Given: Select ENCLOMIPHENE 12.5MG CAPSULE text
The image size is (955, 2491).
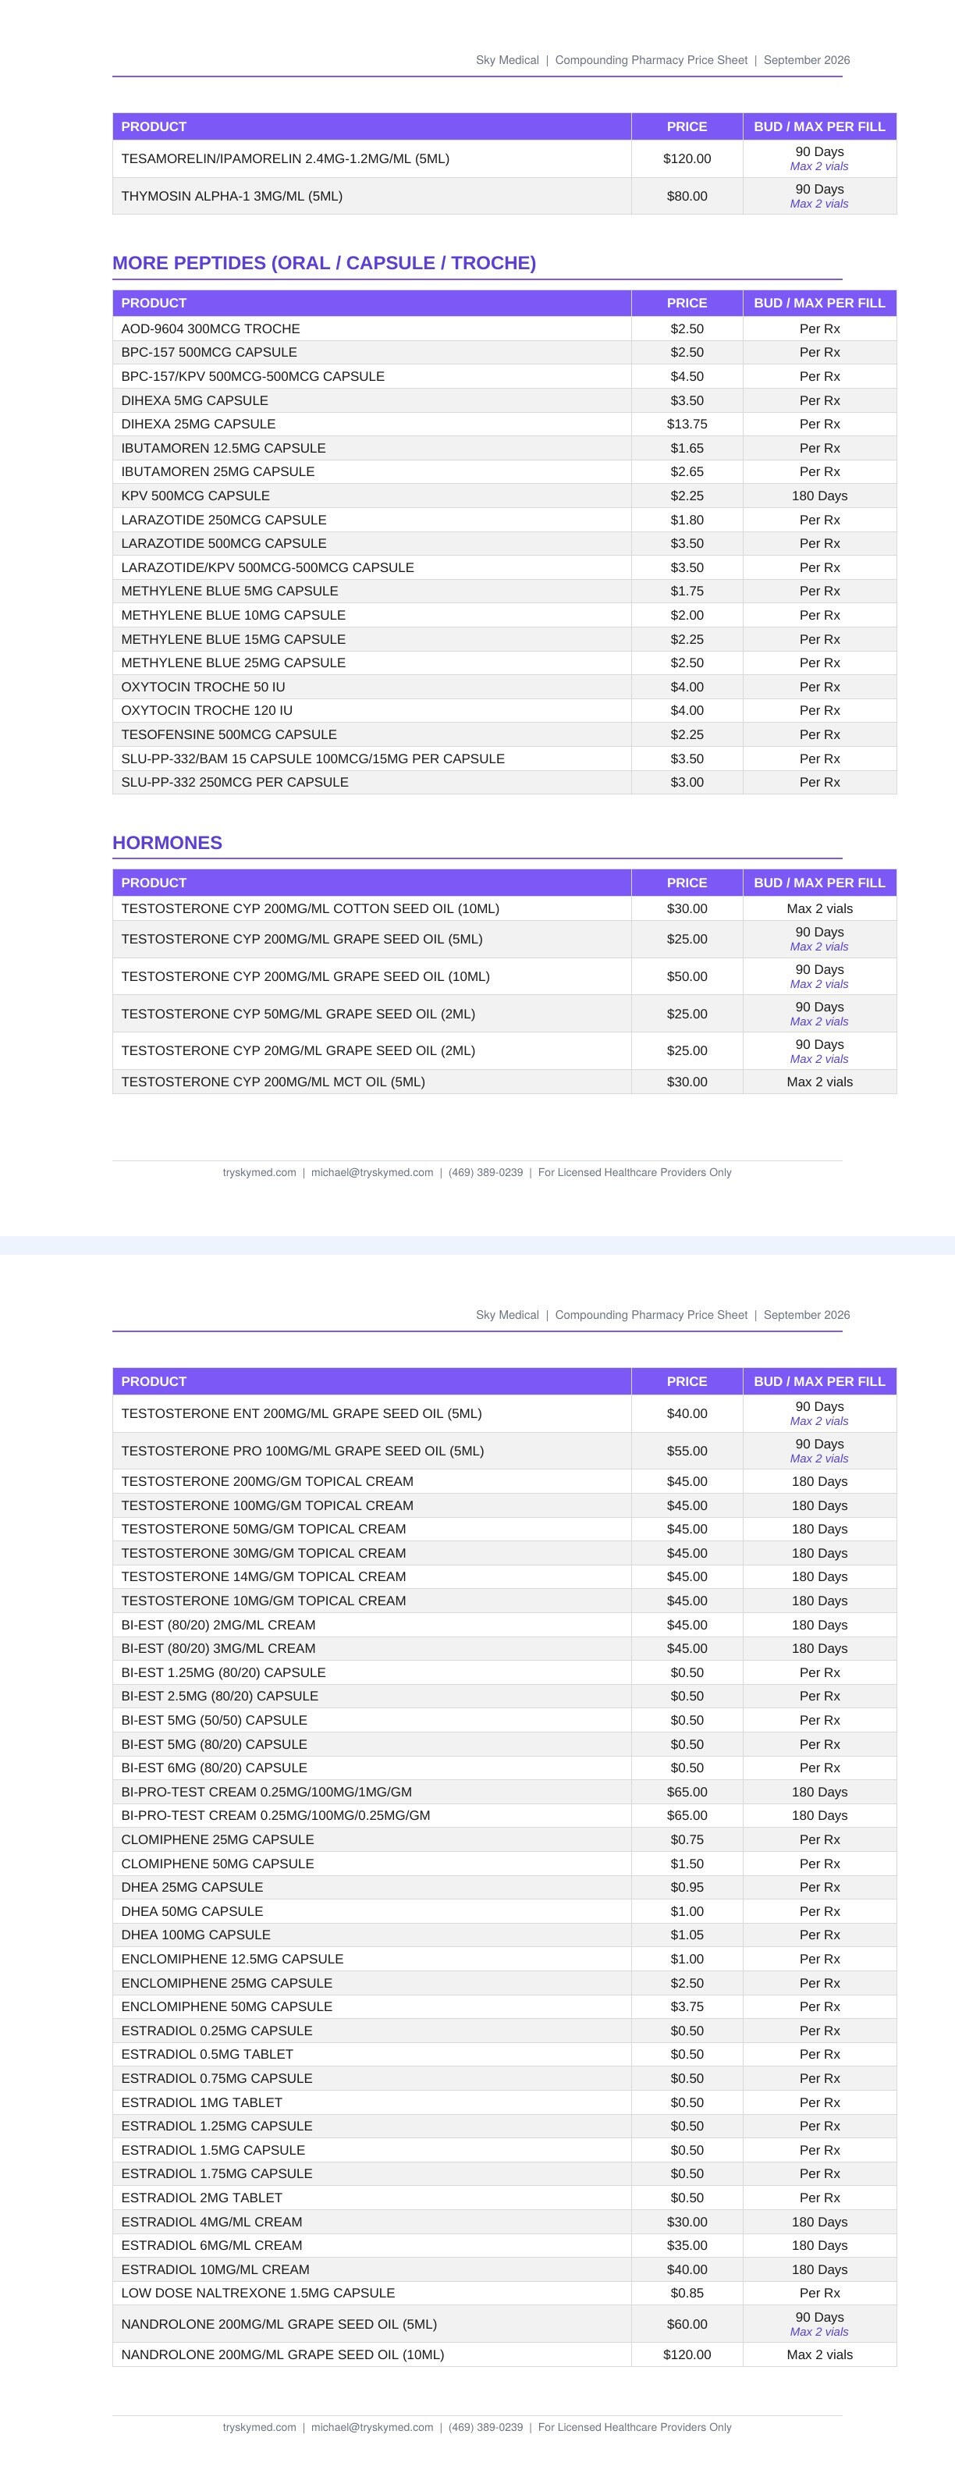Looking at the screenshot, I should click(x=232, y=1959).
